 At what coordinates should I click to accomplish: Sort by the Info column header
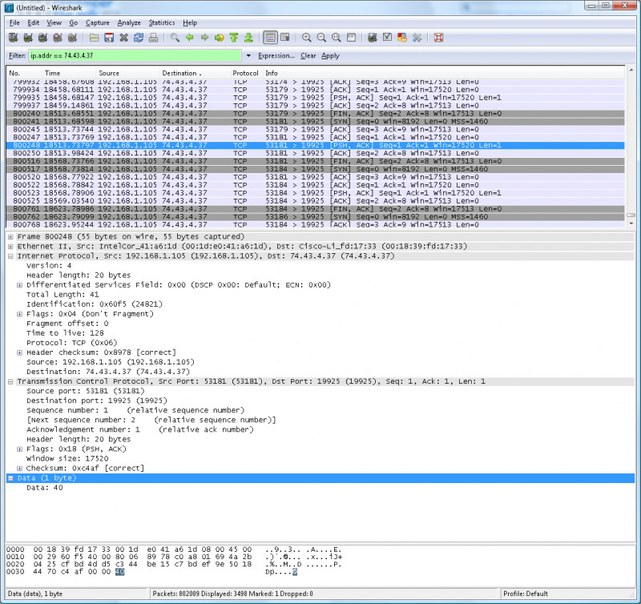(x=443, y=73)
